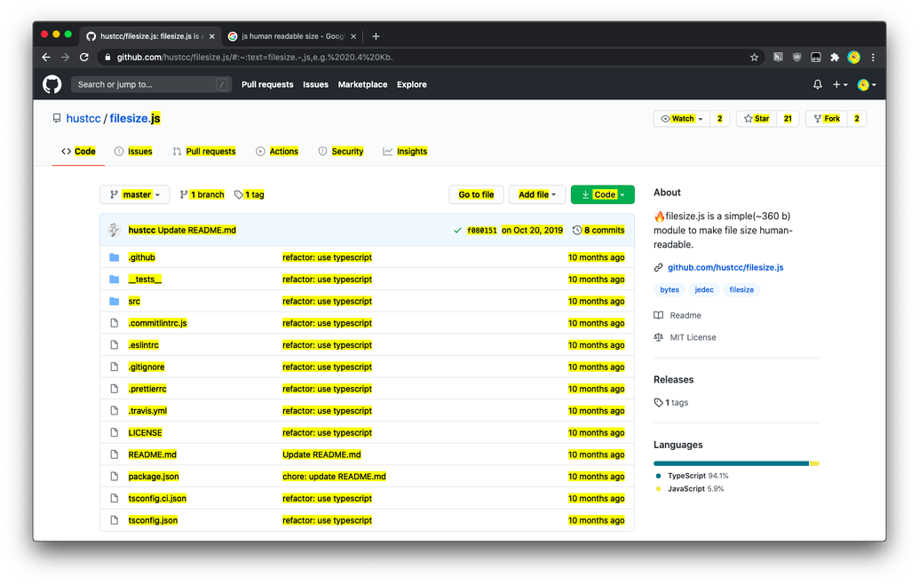
Task: Fork the repository
Action: (x=827, y=118)
